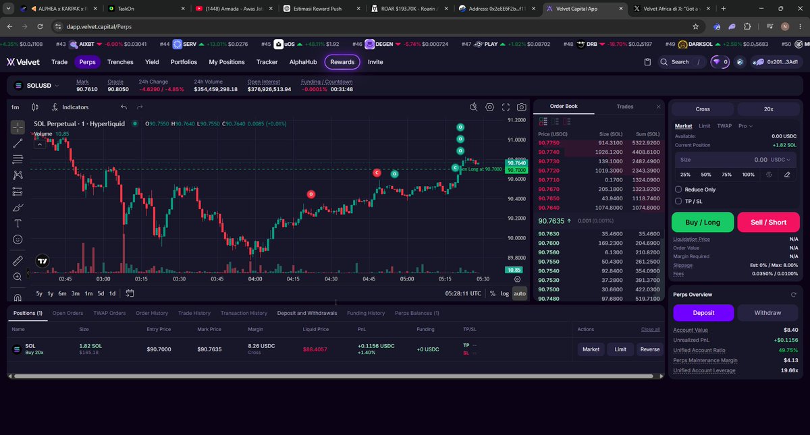Open the 20x leverage selector
The width and height of the screenshot is (810, 435).
(768, 109)
